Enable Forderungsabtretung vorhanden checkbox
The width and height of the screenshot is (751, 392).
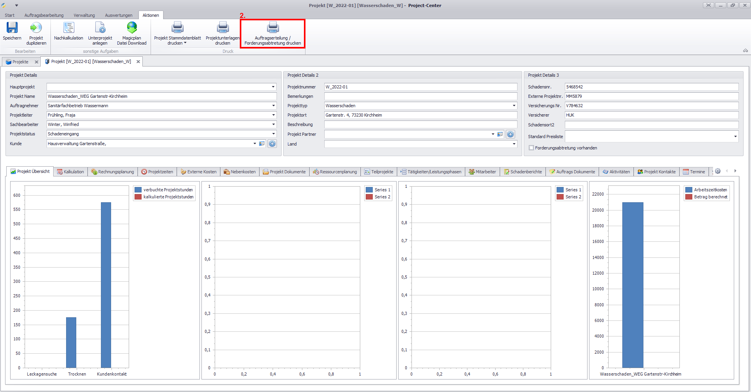tap(531, 148)
